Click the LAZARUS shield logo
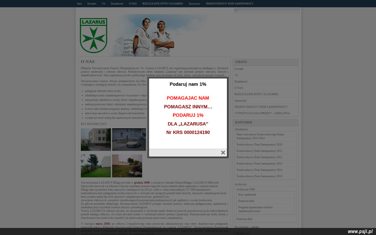The width and height of the screenshot is (376, 235). [94, 36]
